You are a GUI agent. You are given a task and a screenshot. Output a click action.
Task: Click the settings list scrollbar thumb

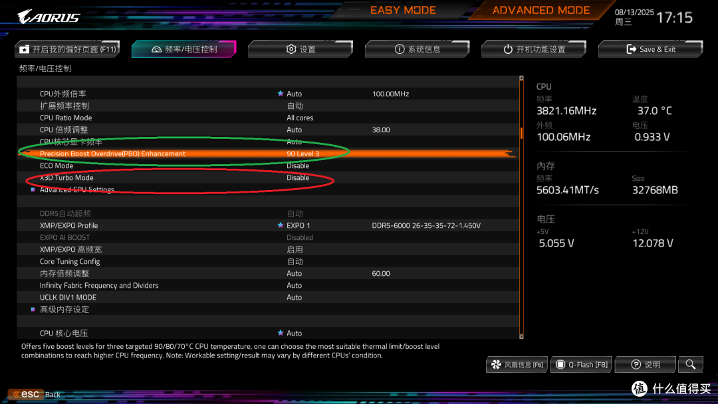[x=521, y=133]
